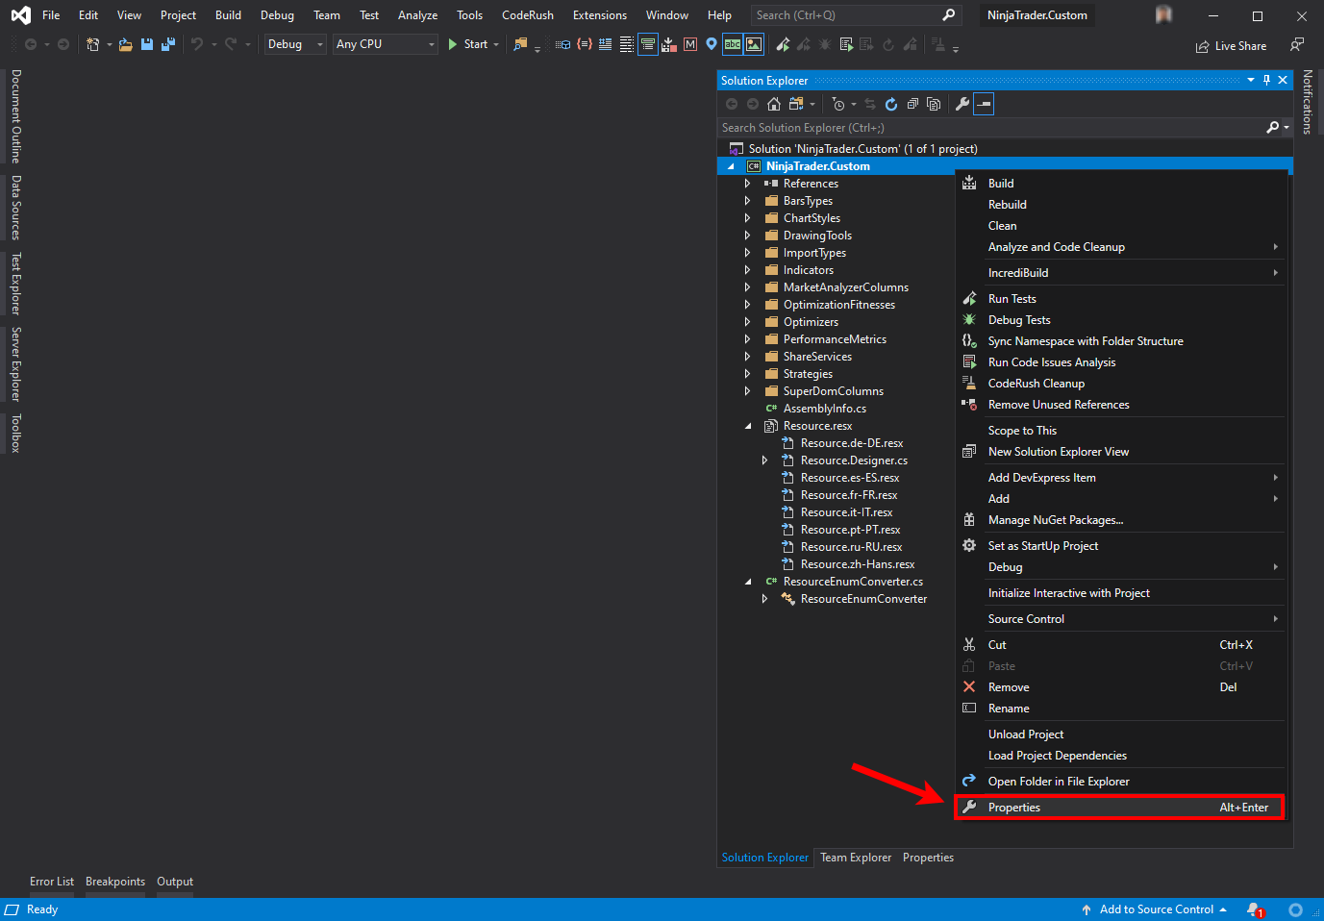
Task: Click Live Share button
Action: click(x=1231, y=46)
